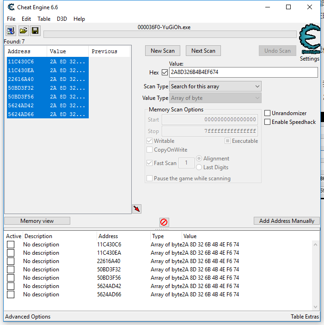This screenshot has height=325, width=324.
Task: Activate checkbox for address 22616A40 entry
Action: [11, 261]
